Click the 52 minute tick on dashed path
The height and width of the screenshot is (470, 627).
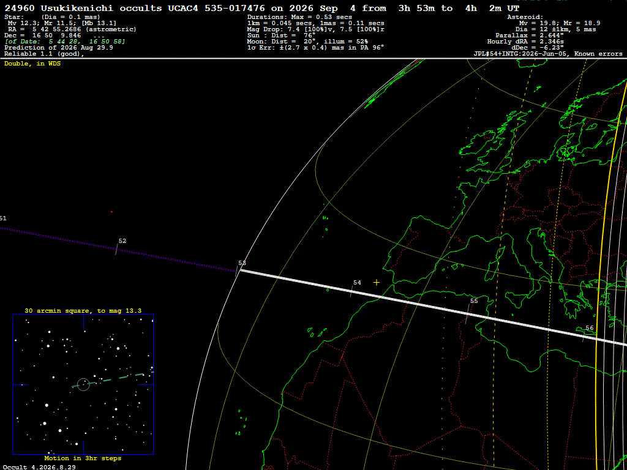[117, 250]
